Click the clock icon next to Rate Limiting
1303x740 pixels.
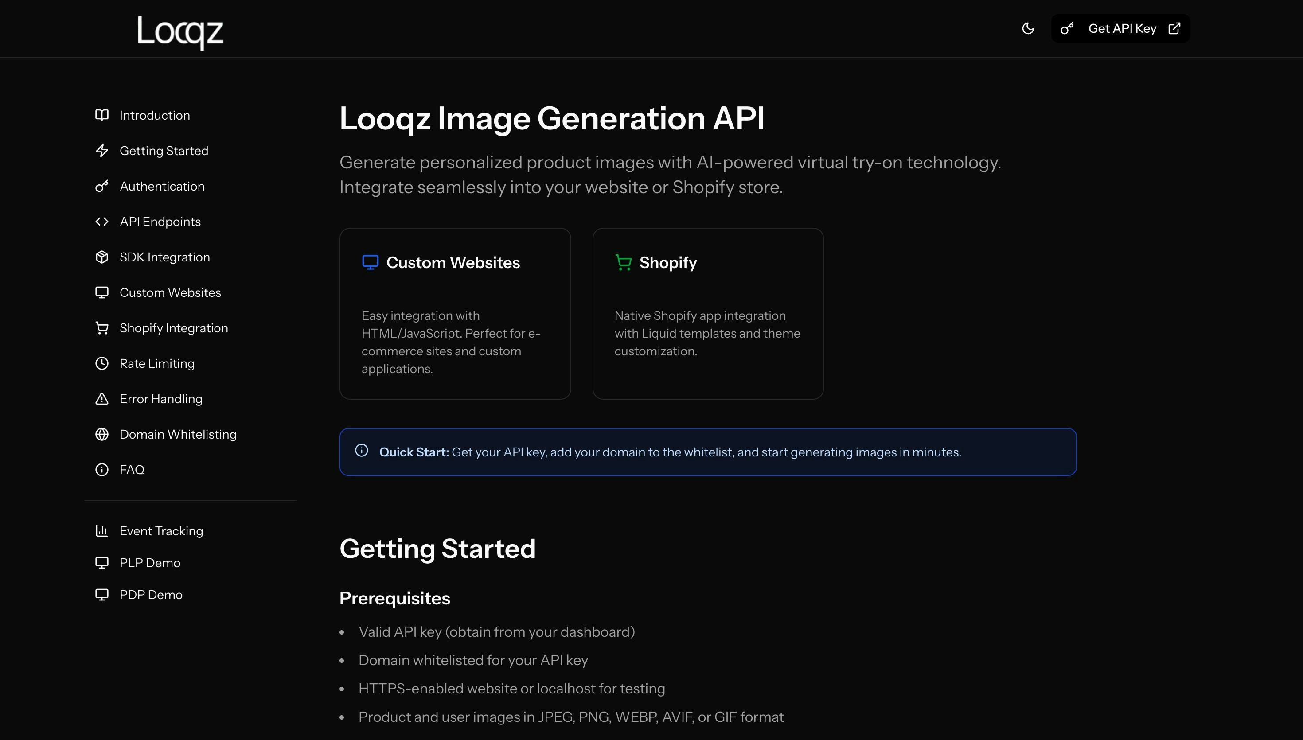point(101,363)
